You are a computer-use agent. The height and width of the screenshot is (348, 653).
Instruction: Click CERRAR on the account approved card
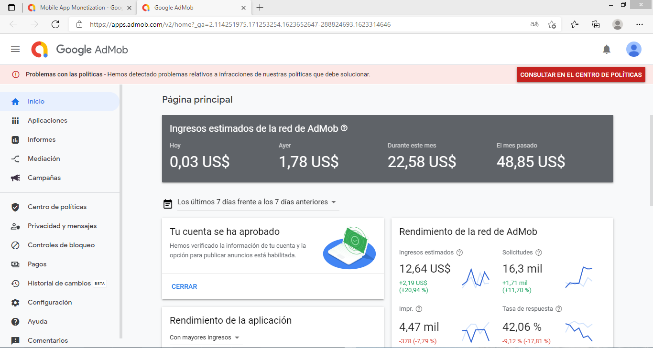coord(185,287)
